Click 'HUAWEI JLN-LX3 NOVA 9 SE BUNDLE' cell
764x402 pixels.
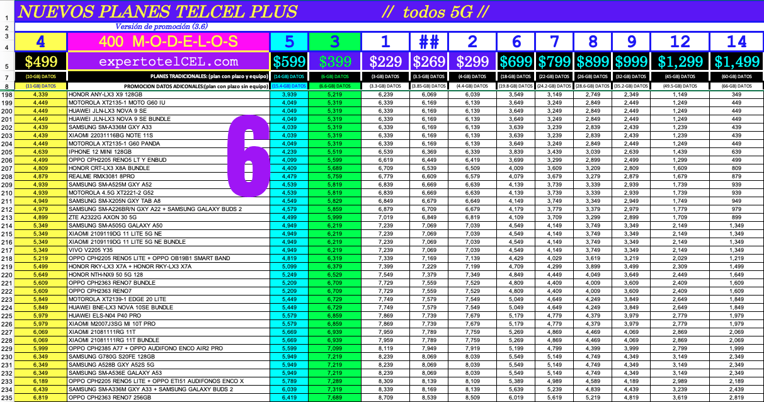pyautogui.click(x=168, y=119)
